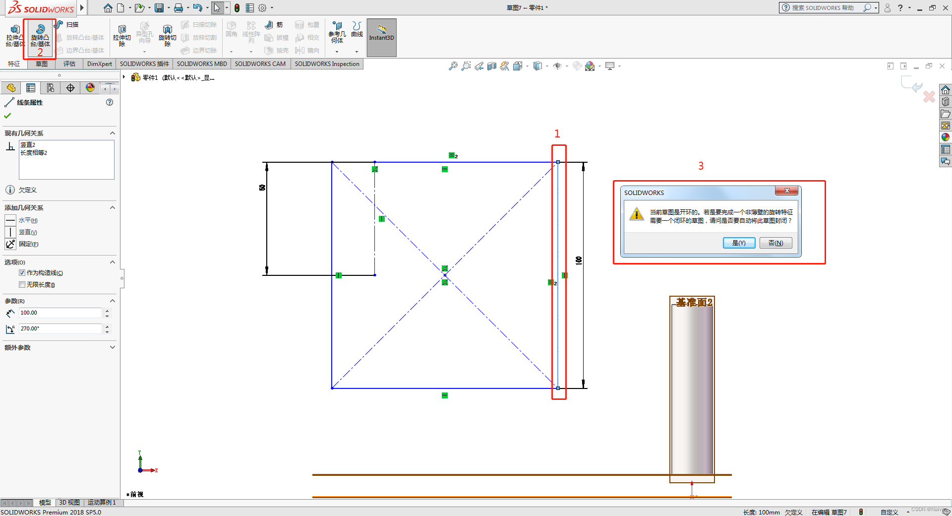Expand the 零件1 flyout tree arrow

(x=124, y=77)
